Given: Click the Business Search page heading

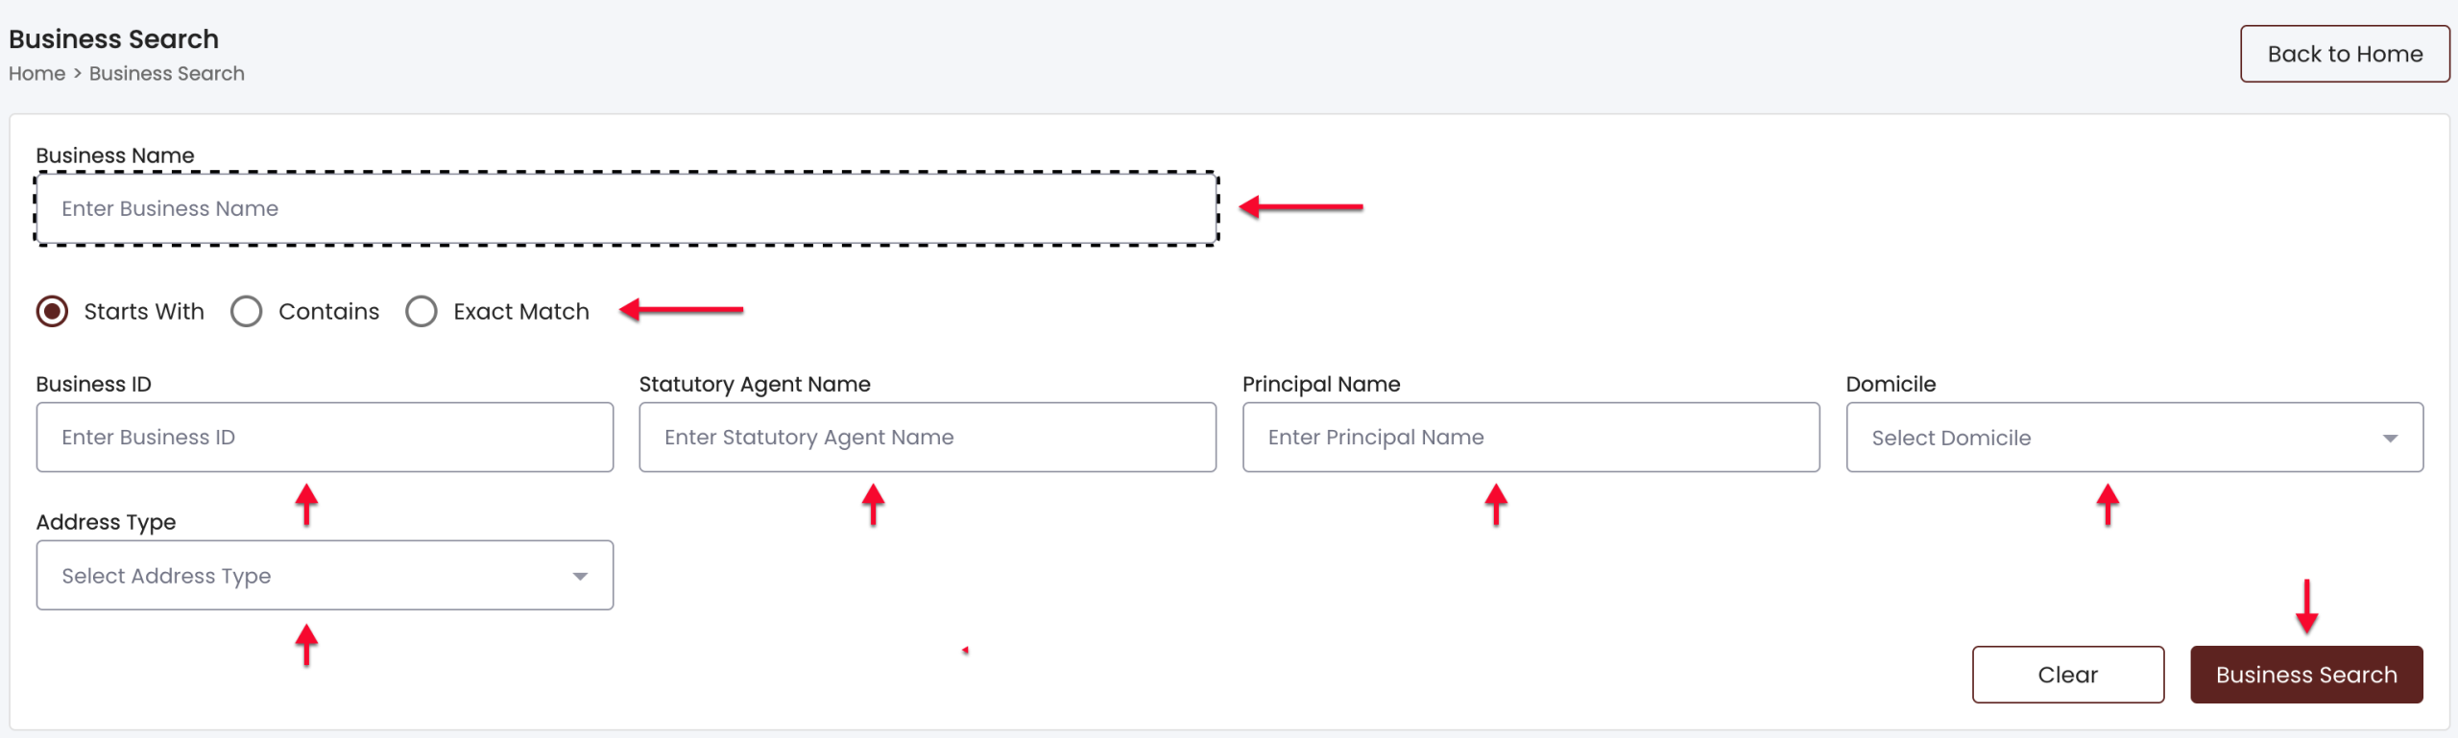Looking at the screenshot, I should [x=114, y=39].
